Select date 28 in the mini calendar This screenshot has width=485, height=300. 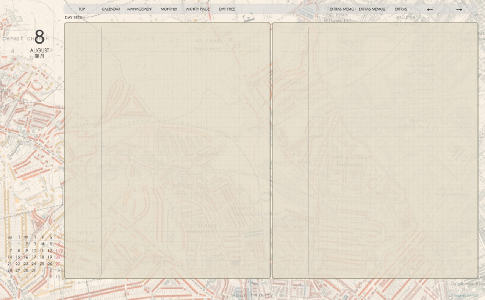click(10, 270)
